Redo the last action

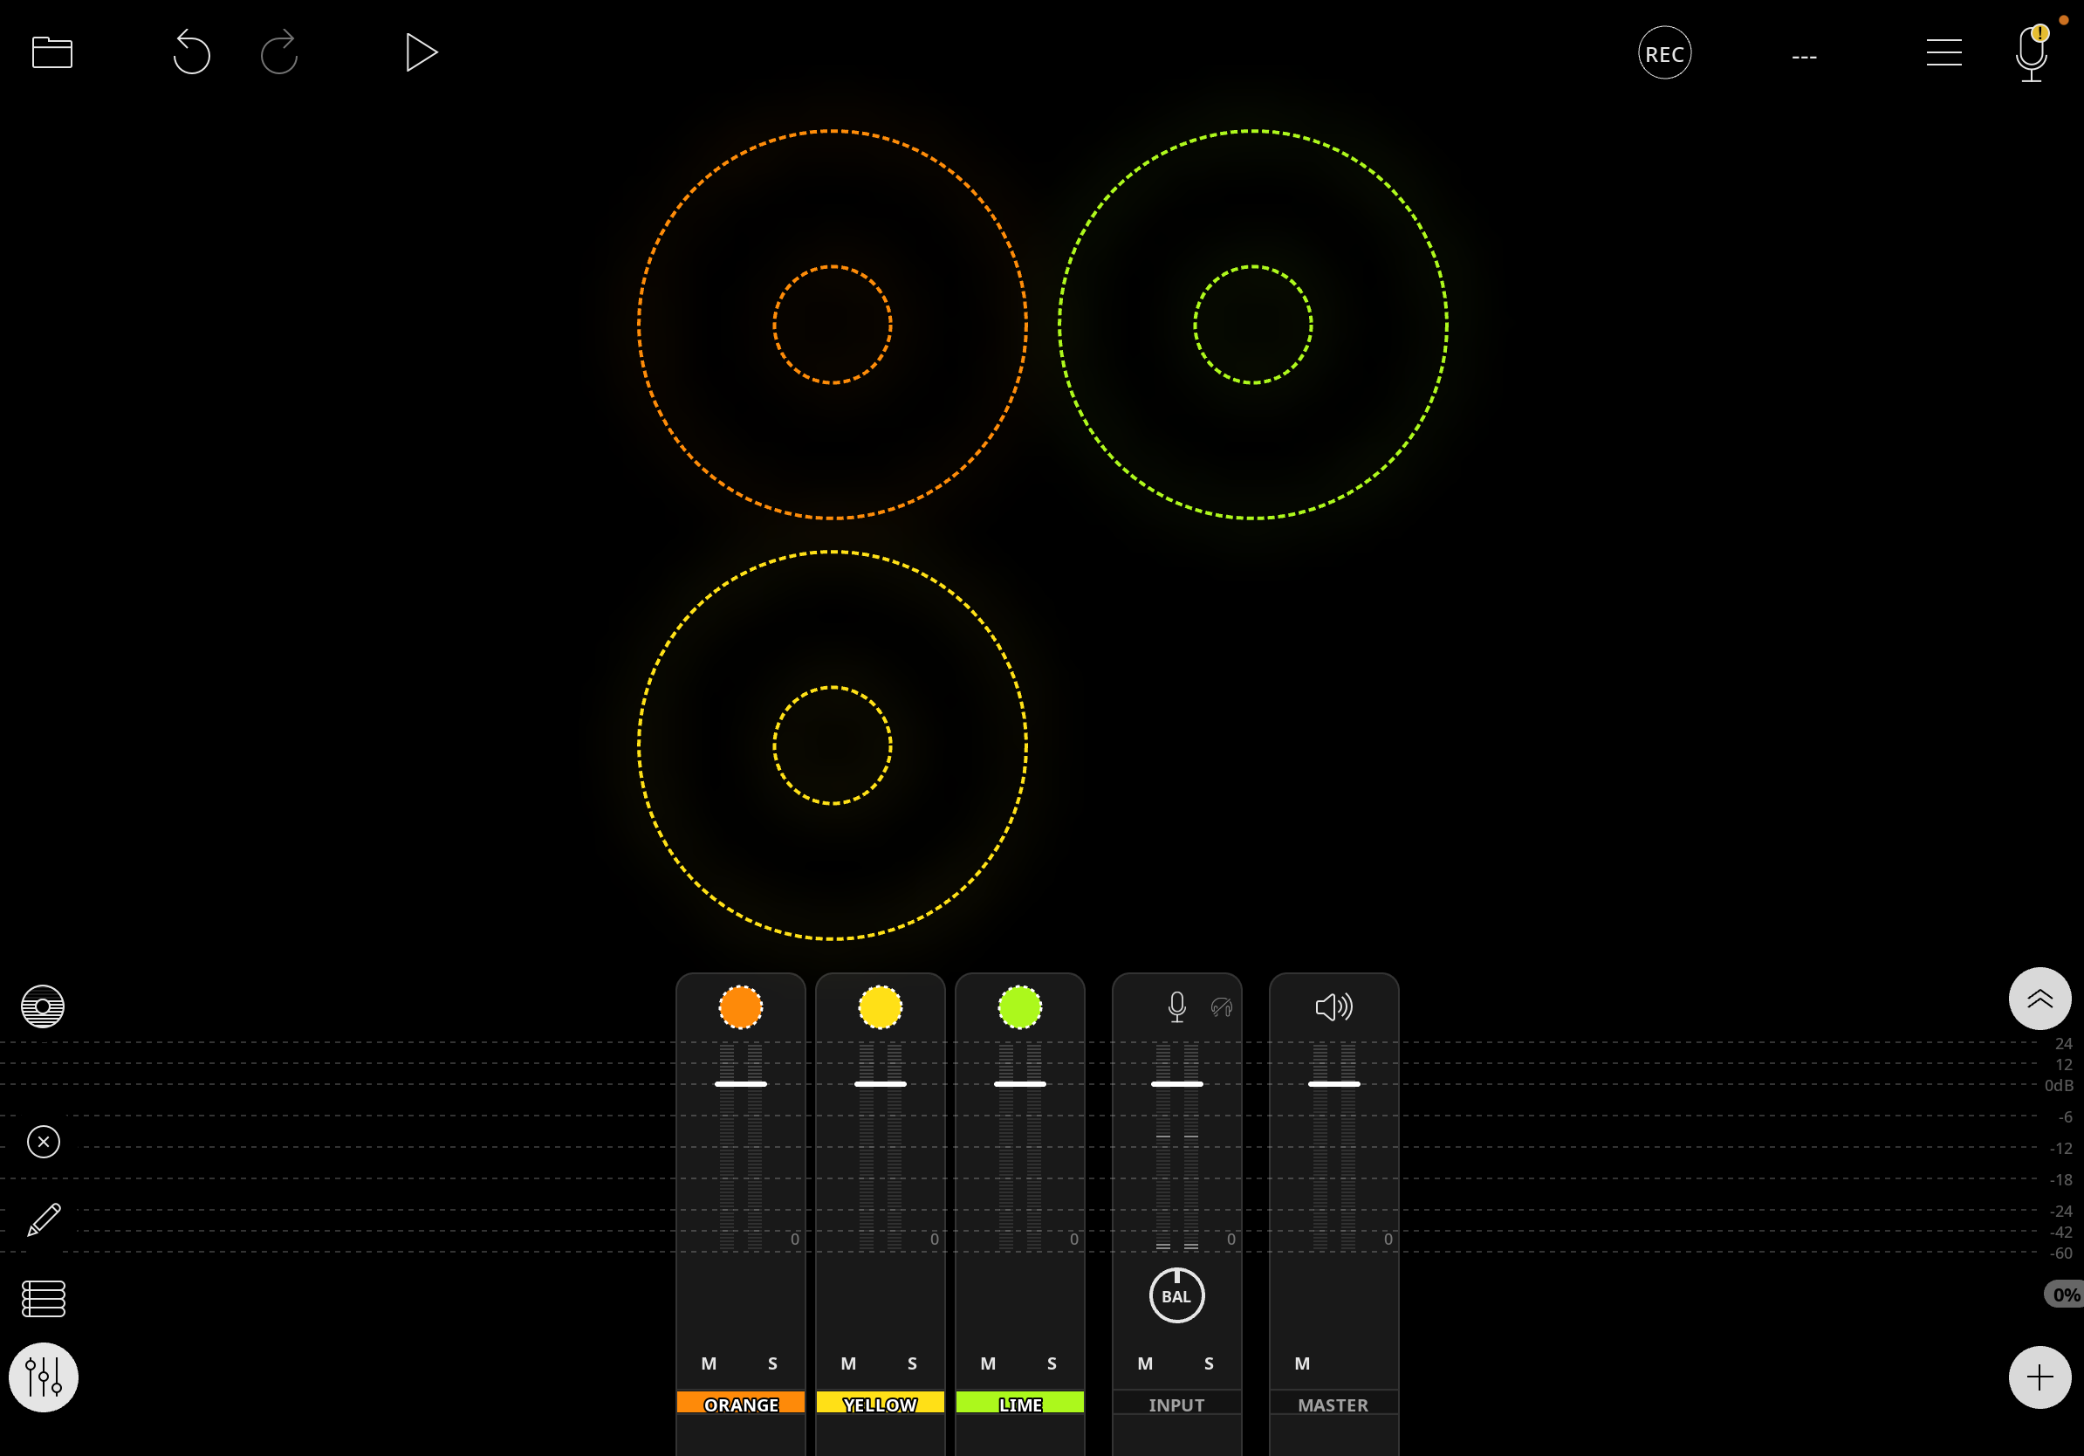point(278,52)
